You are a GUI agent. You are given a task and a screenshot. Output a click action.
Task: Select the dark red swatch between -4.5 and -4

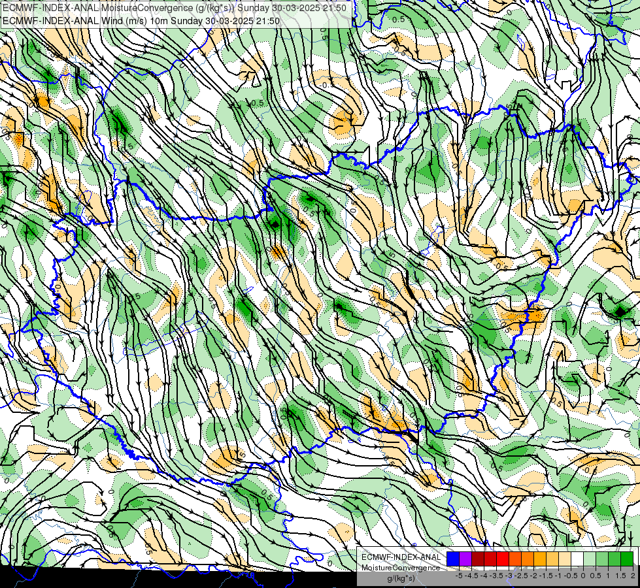pos(478,559)
